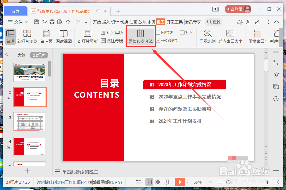The height and width of the screenshot is (190, 286).
Task: Collapse slide panel with double chevron
Action: (x=7, y=55)
